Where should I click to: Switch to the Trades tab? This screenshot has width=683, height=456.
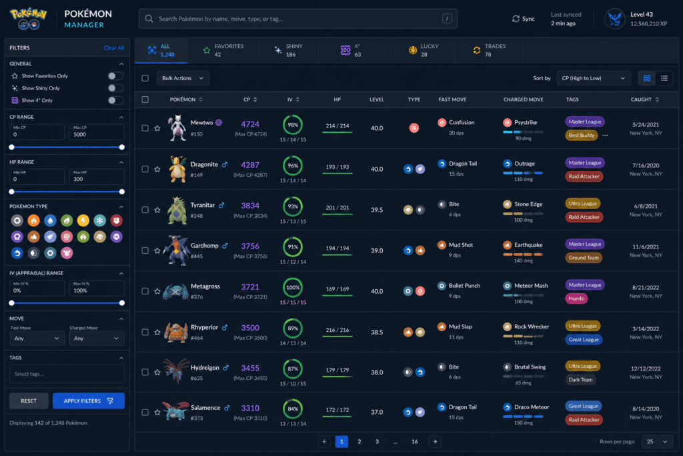tap(489, 51)
